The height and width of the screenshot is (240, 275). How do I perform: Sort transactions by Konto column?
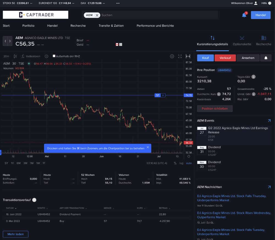pos(43,208)
